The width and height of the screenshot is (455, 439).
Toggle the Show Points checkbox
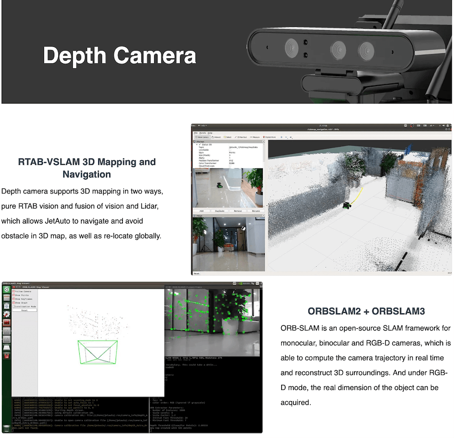14,295
